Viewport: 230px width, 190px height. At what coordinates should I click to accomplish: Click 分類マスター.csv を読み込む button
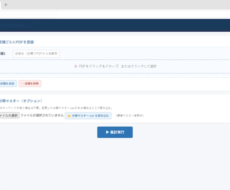coord(88,115)
